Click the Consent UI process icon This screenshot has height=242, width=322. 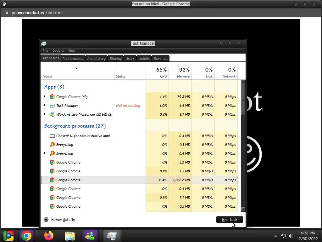(52, 136)
